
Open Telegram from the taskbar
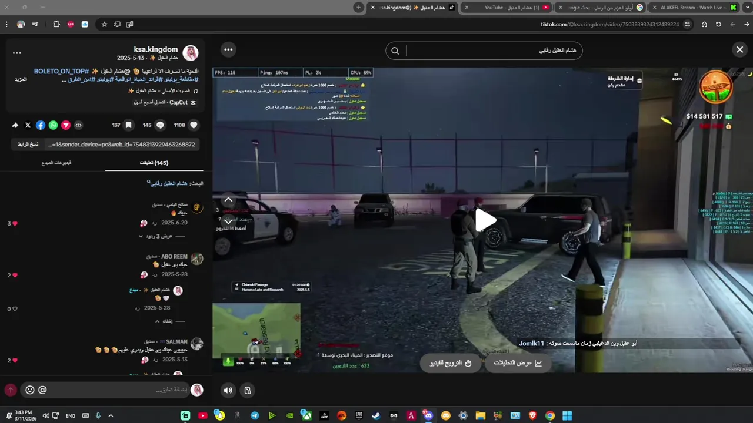click(255, 416)
